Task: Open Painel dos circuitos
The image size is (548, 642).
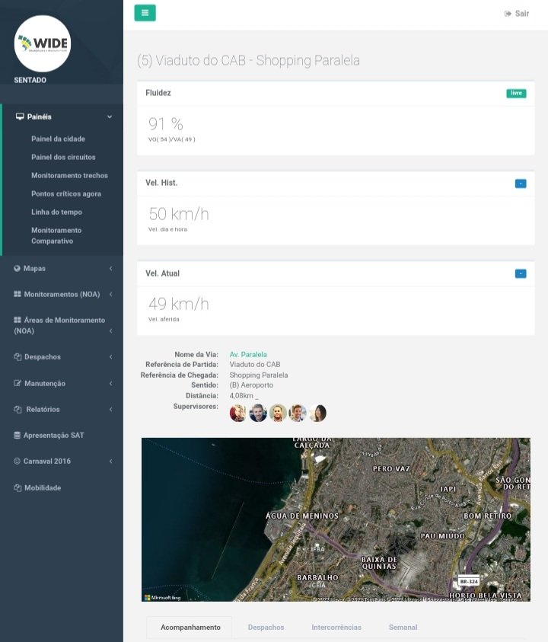Action: click(x=63, y=157)
